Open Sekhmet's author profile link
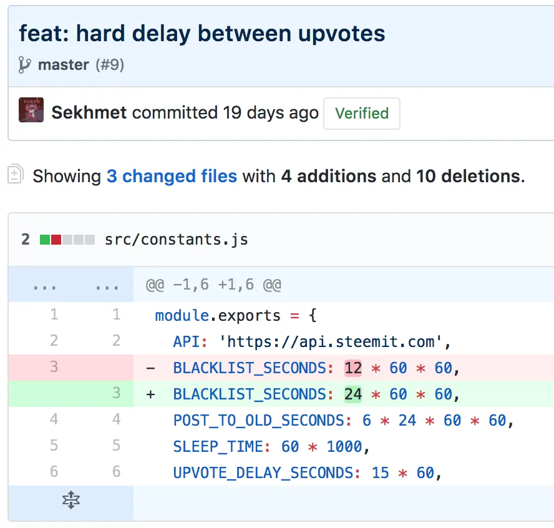The height and width of the screenshot is (528, 554). coord(89,113)
